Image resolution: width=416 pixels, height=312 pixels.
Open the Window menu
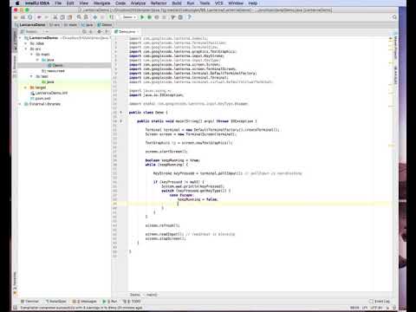click(x=236, y=3)
